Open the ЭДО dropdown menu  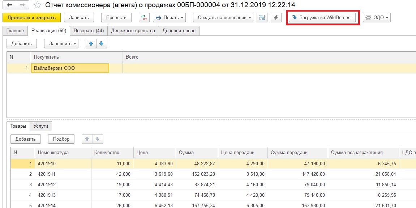[377, 17]
